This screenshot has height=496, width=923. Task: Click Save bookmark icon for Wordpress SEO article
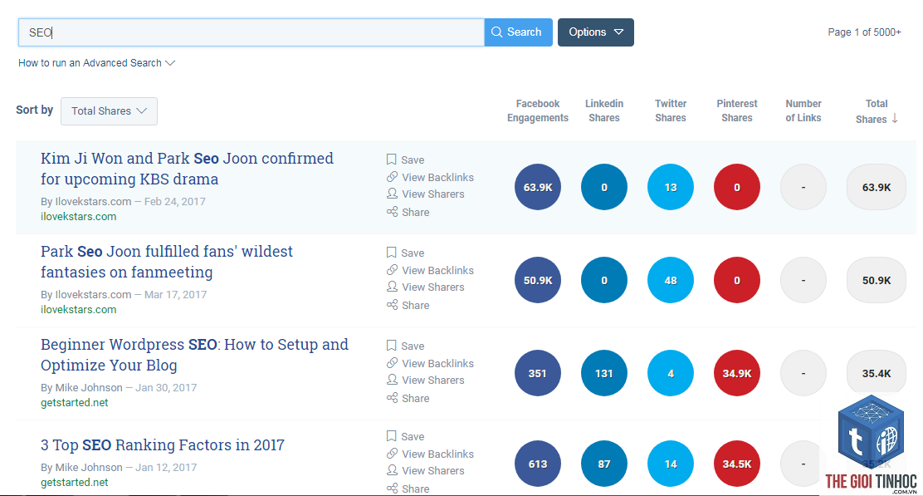(392, 346)
